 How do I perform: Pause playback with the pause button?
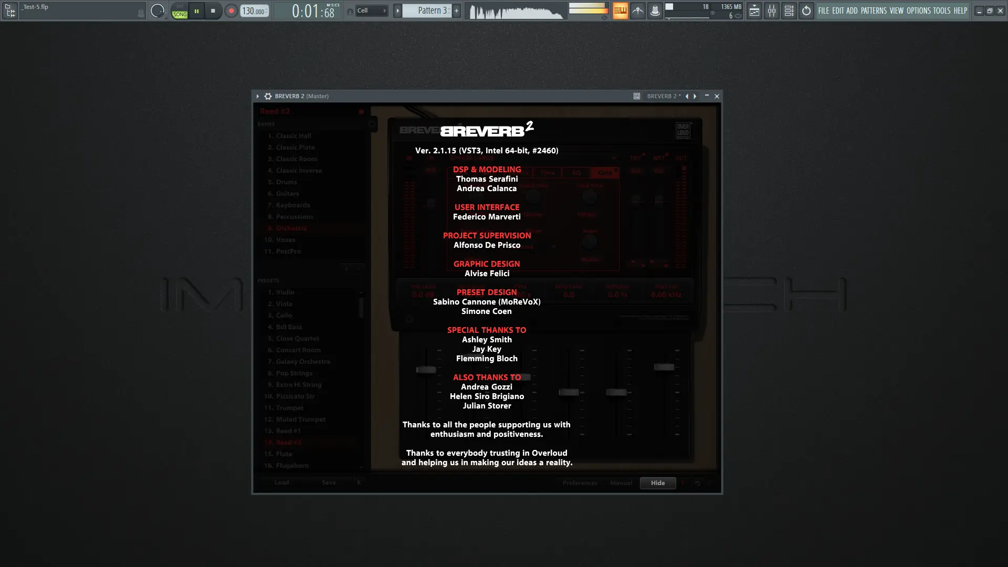pos(196,10)
